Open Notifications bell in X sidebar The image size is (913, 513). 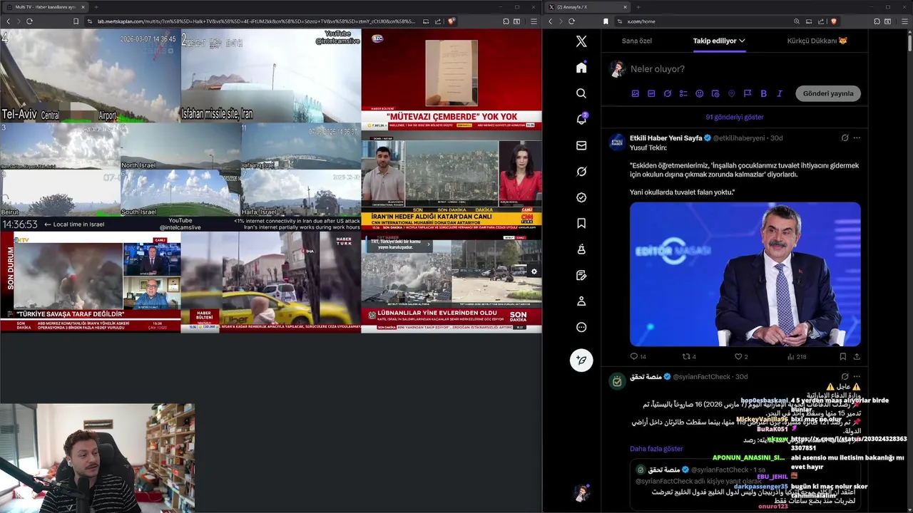[581, 119]
